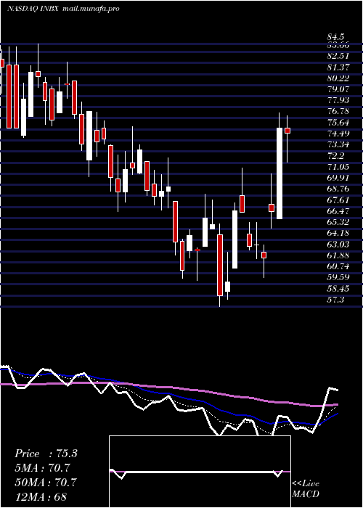Select the 63.03 price axis label
363x508 pixels.
[x=338, y=245]
